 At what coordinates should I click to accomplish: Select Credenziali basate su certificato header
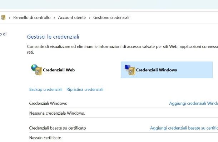point(58,128)
